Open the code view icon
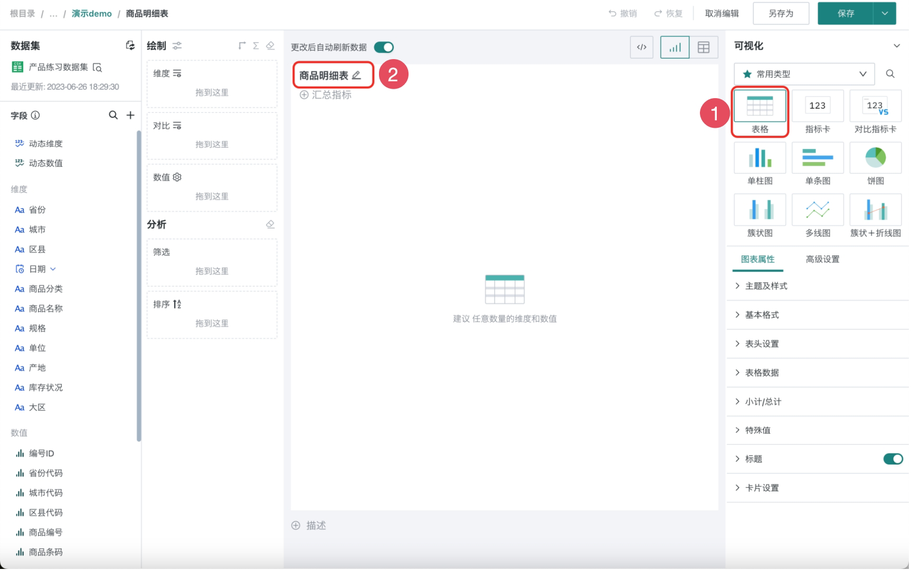This screenshot has width=911, height=570. click(x=641, y=47)
